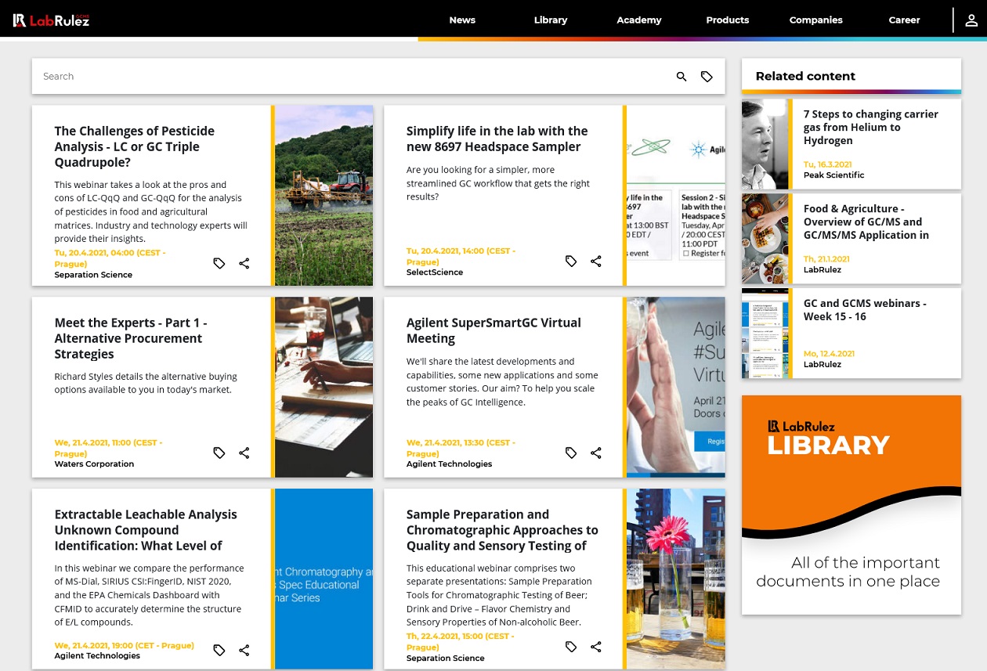
Task: Click 'Related content' heading
Action: [x=805, y=76]
